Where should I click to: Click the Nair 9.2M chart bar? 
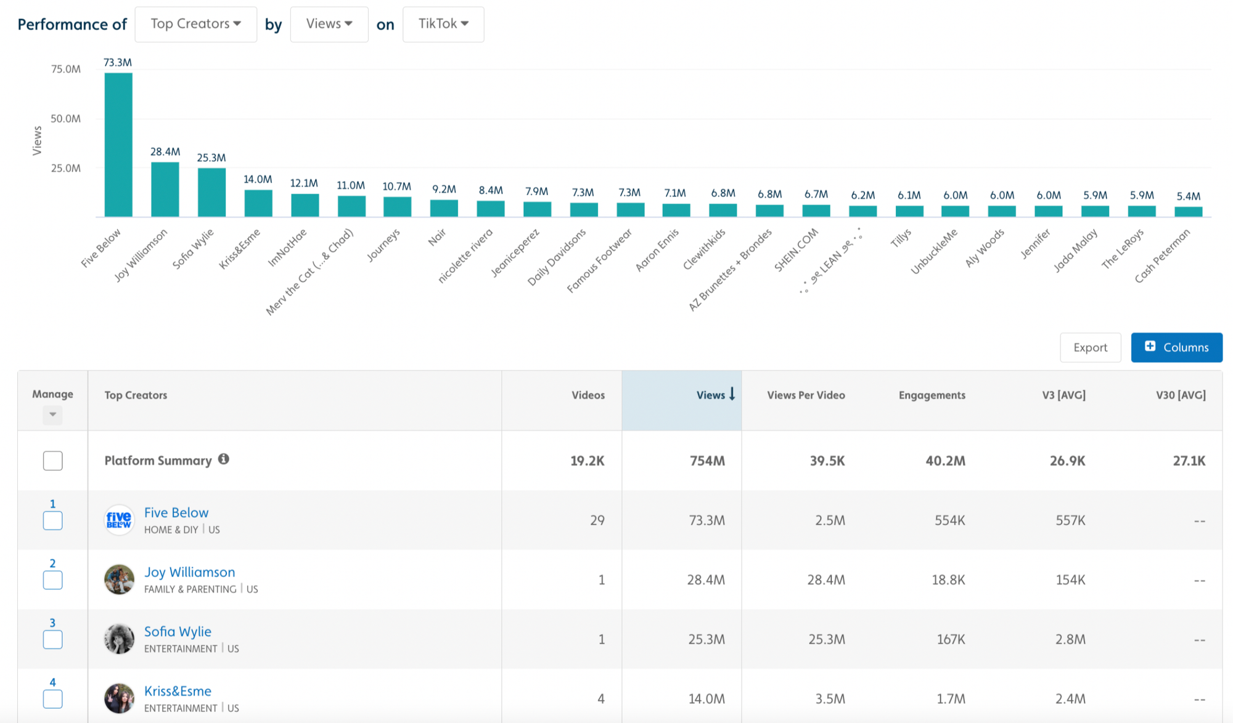(x=444, y=208)
